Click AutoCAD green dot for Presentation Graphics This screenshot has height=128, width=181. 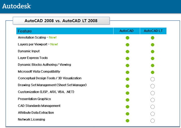128,100
